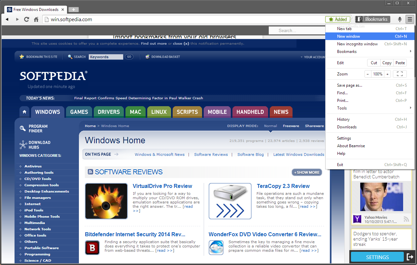
Task: Choose Save page as... in menu
Action: [x=370, y=85]
